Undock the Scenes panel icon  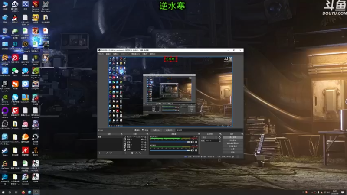[x=121, y=134]
